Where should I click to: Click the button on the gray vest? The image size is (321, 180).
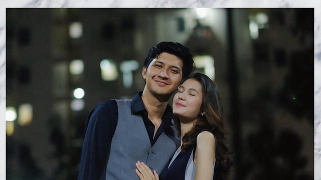point(153,152)
